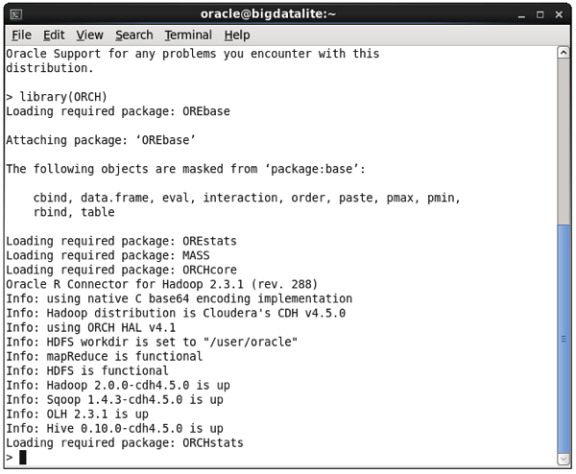Click 'Loading required package: OREstats' line

121,241
